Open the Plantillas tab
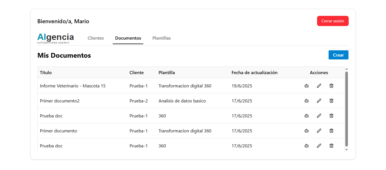 pos(162,38)
